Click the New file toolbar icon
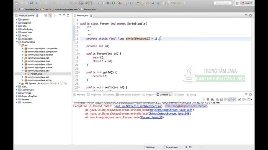Image resolution: width=268 pixels, height=150 pixels. (17, 3)
